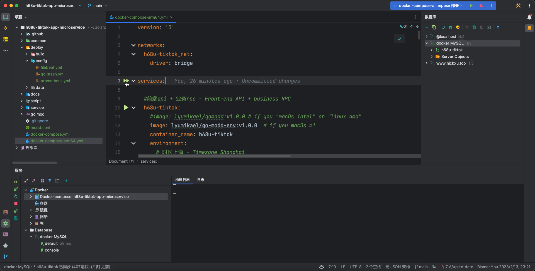Open the build hammer tools icon

click(518, 6)
